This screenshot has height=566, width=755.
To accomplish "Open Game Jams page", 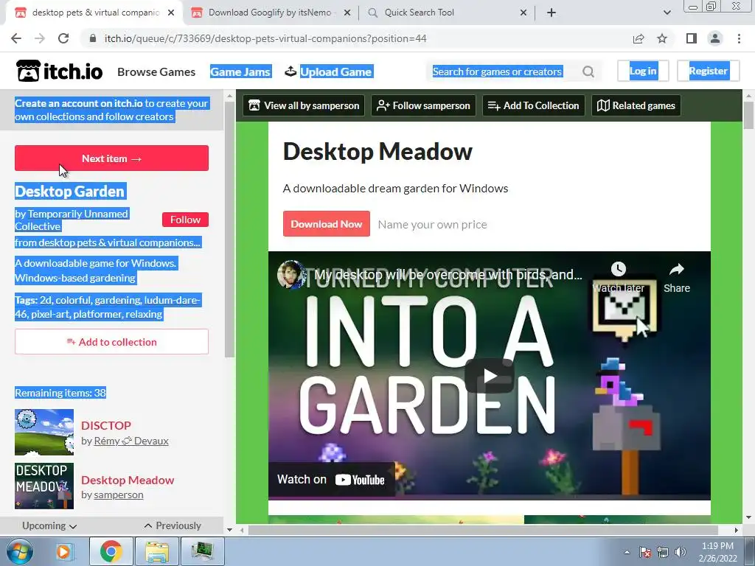I will 240,71.
